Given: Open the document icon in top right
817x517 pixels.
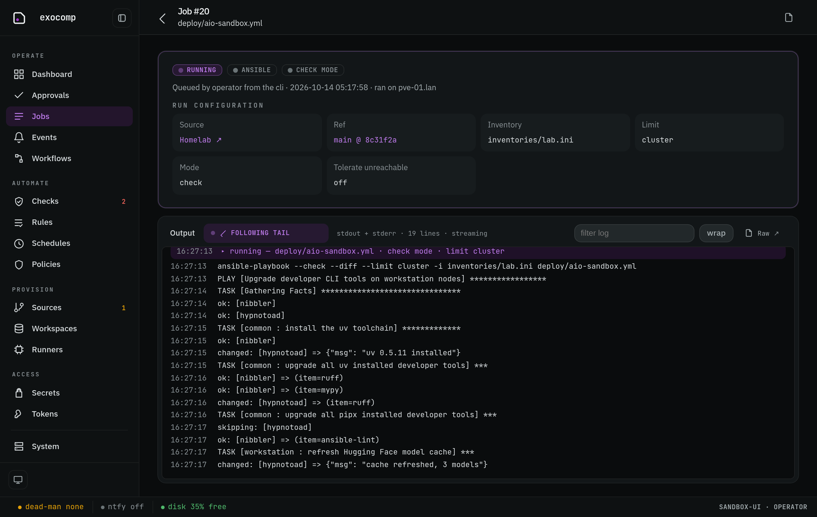Looking at the screenshot, I should (788, 18).
